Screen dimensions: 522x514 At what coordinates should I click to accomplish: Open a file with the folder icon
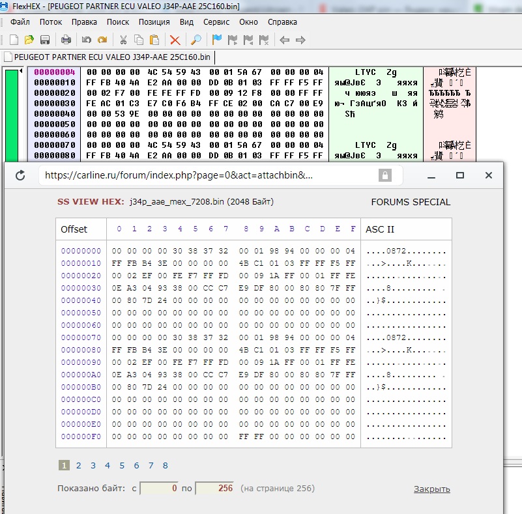(x=29, y=40)
